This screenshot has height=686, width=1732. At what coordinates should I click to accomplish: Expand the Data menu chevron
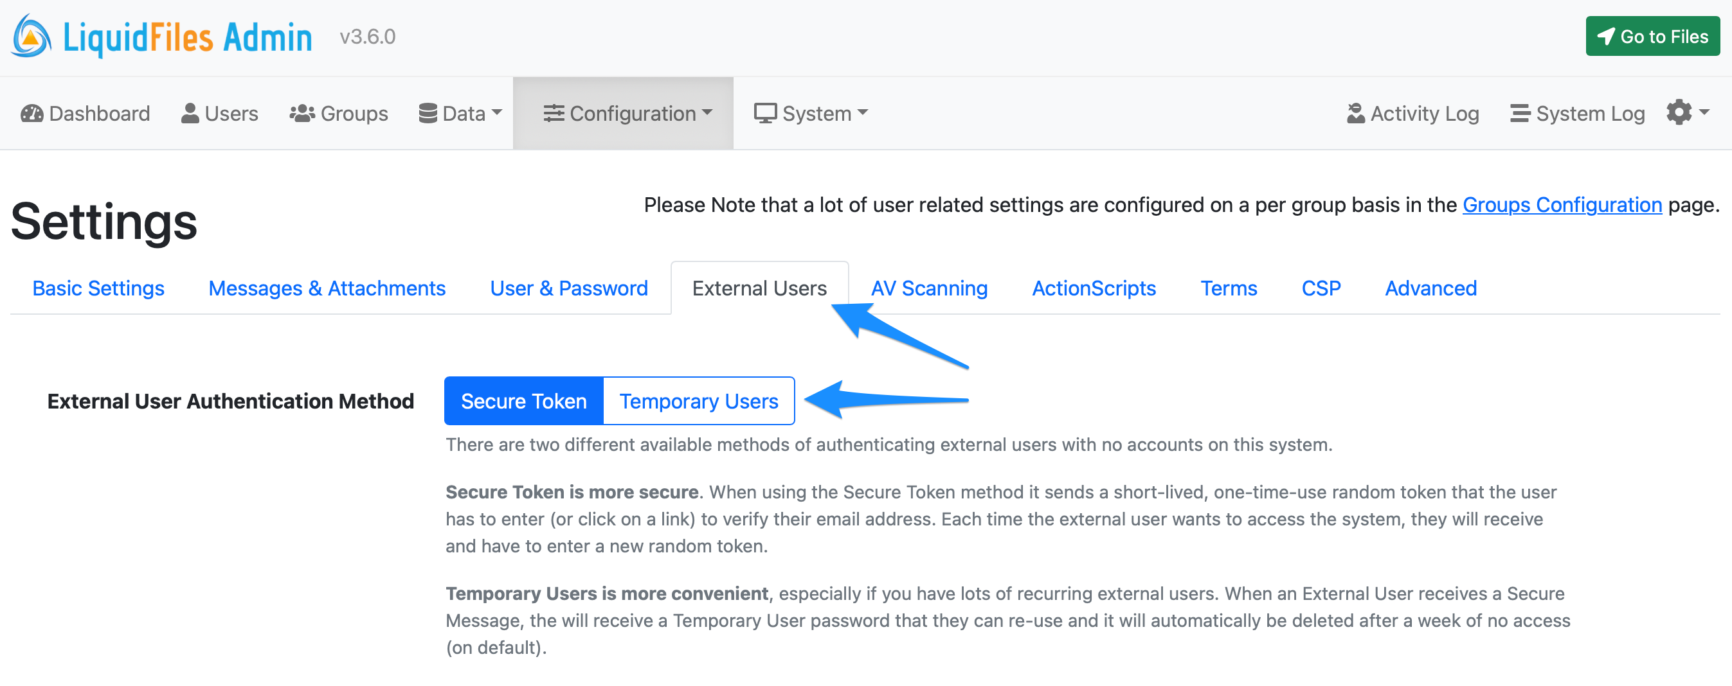point(498,113)
